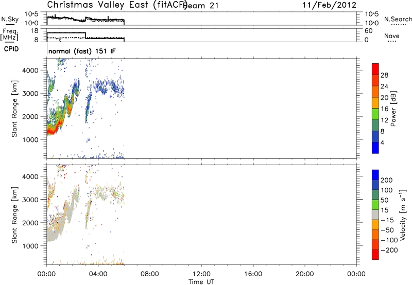Screen dimensions: 412x285
Task: Click the '20:00' time axis tick
Action: point(304,274)
